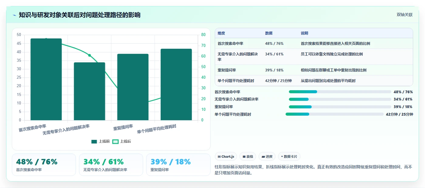Screen dimensions: 425x188
Task: Select the 表格 tag
Action: click(248, 157)
